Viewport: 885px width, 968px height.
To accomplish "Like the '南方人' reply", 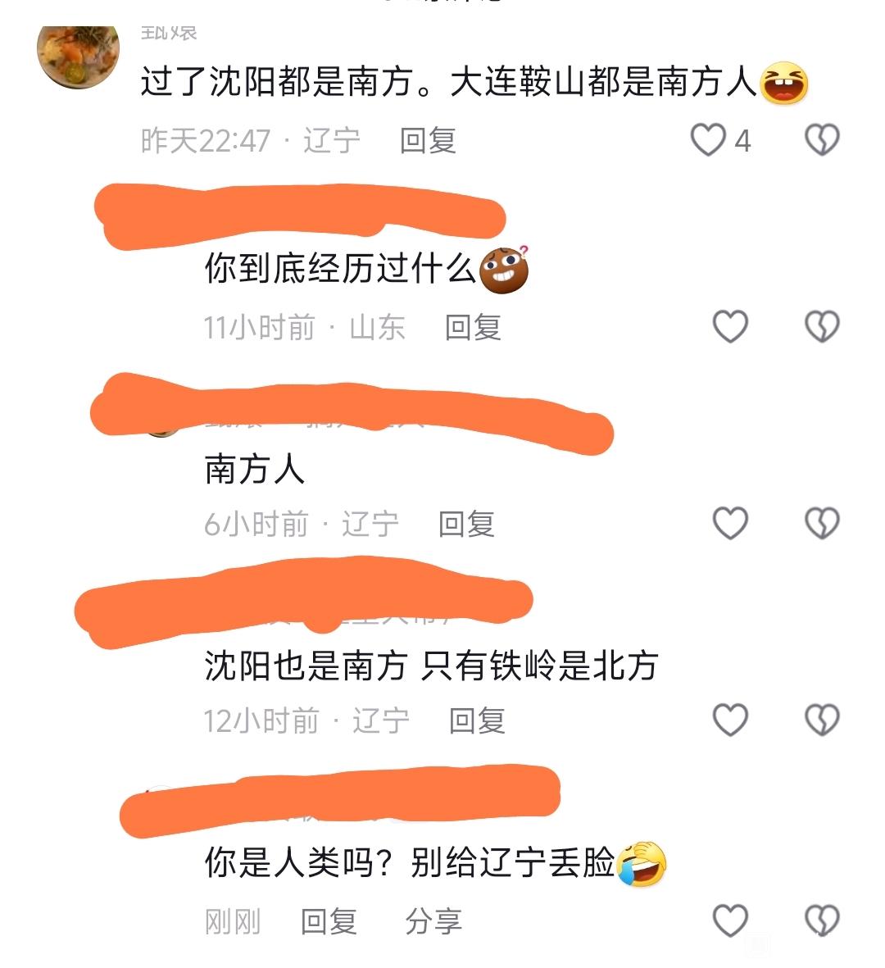I will (x=730, y=523).
